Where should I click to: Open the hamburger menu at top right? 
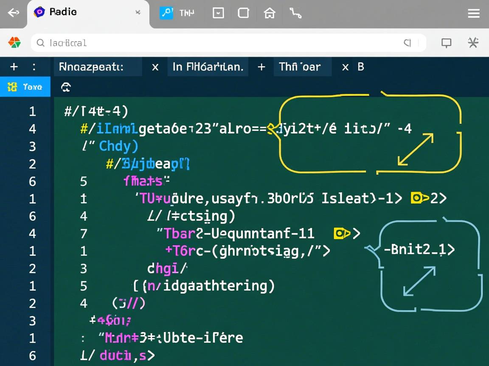click(x=473, y=14)
